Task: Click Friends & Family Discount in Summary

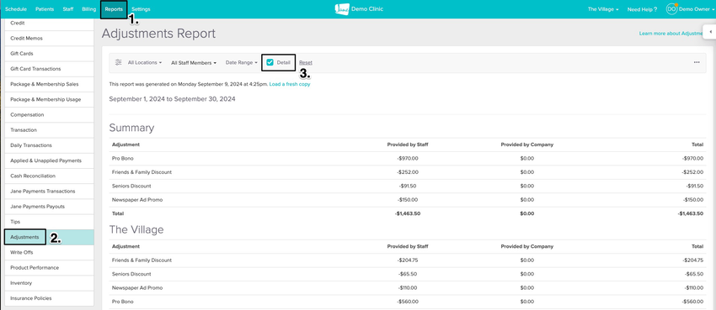Action: point(142,172)
